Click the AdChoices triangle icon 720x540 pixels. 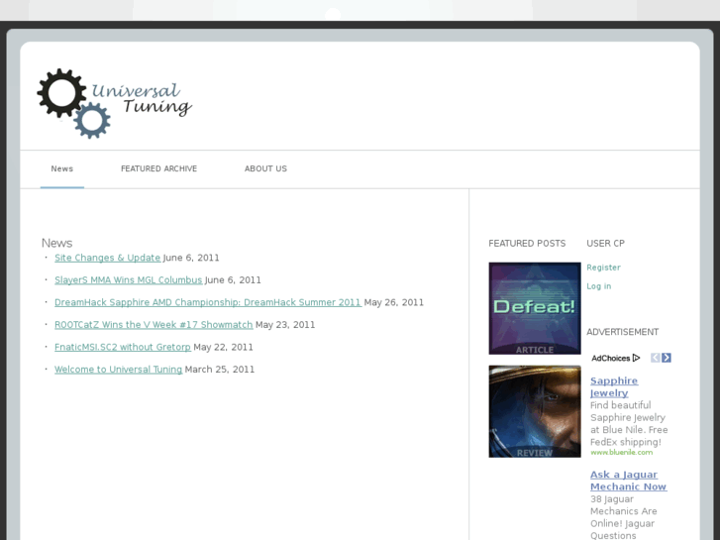[x=636, y=358]
